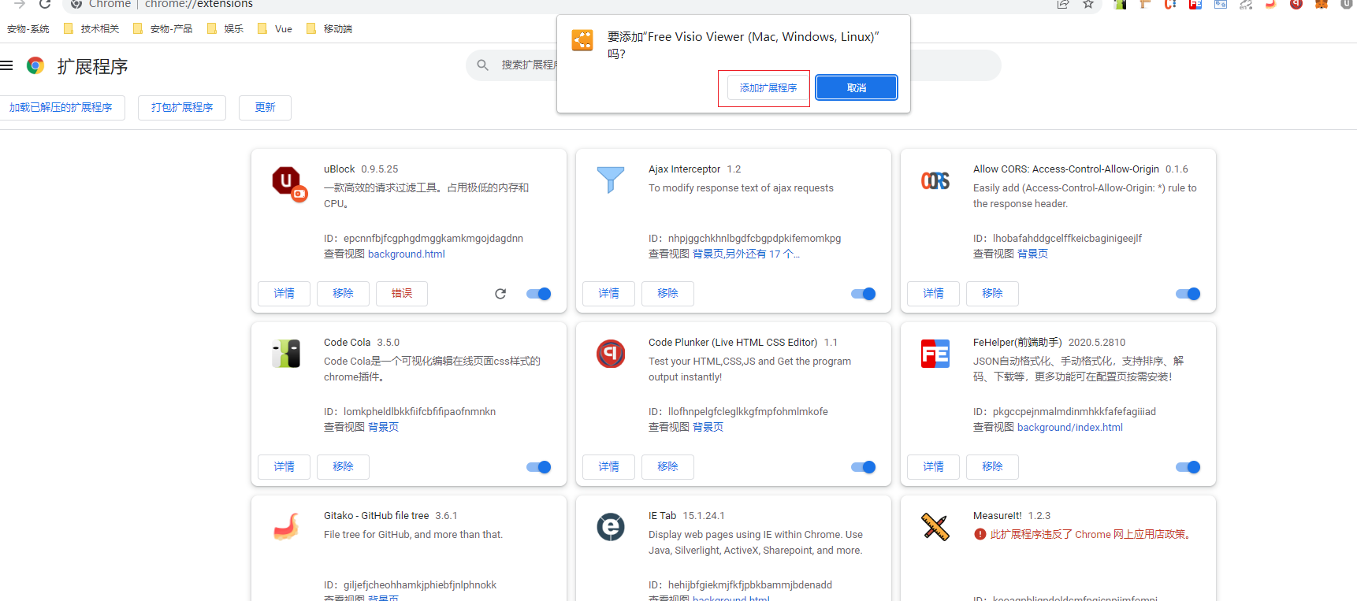
Task: Reload the uBlock extension
Action: pyautogui.click(x=500, y=294)
